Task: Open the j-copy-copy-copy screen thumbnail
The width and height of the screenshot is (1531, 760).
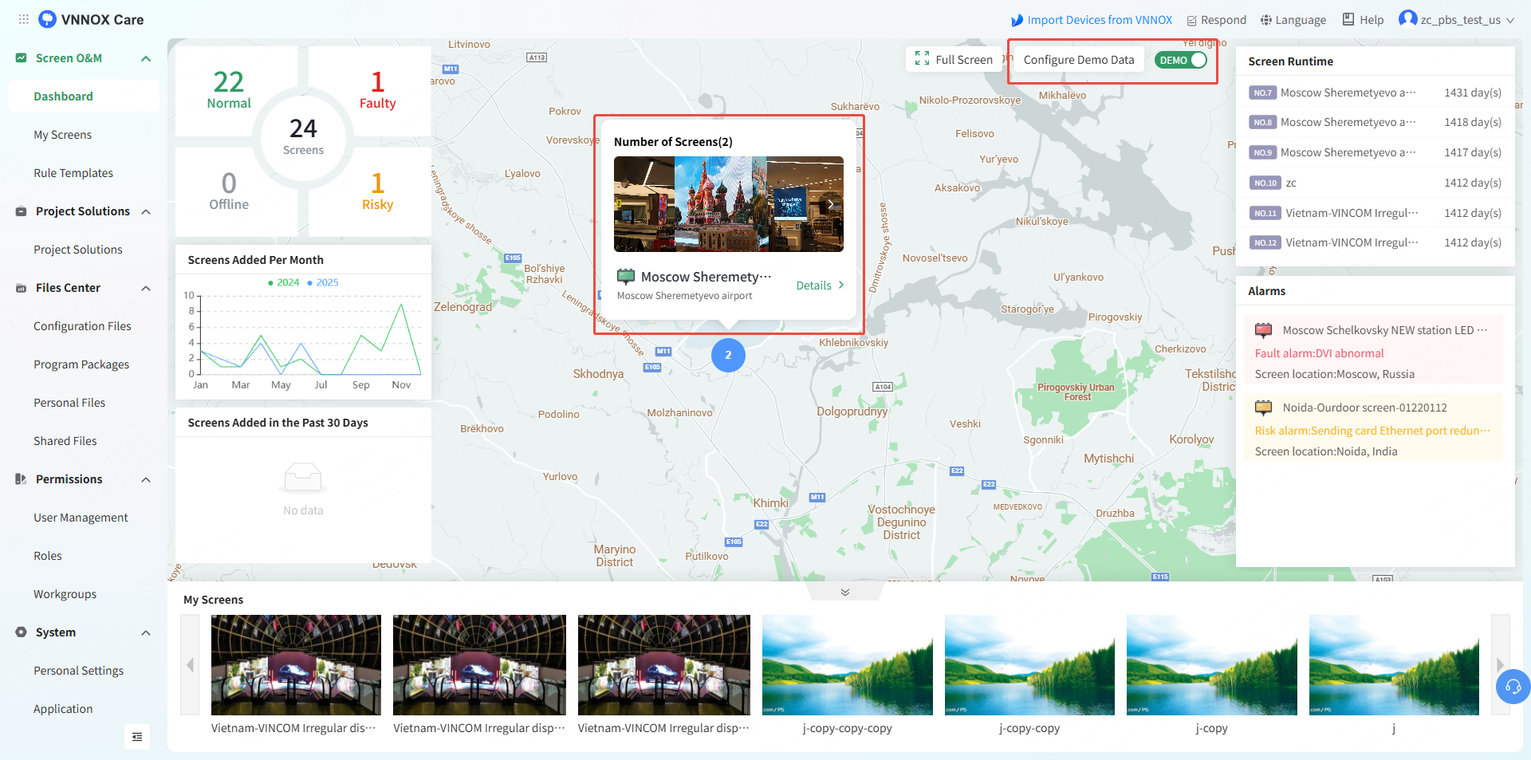Action: coord(847,665)
